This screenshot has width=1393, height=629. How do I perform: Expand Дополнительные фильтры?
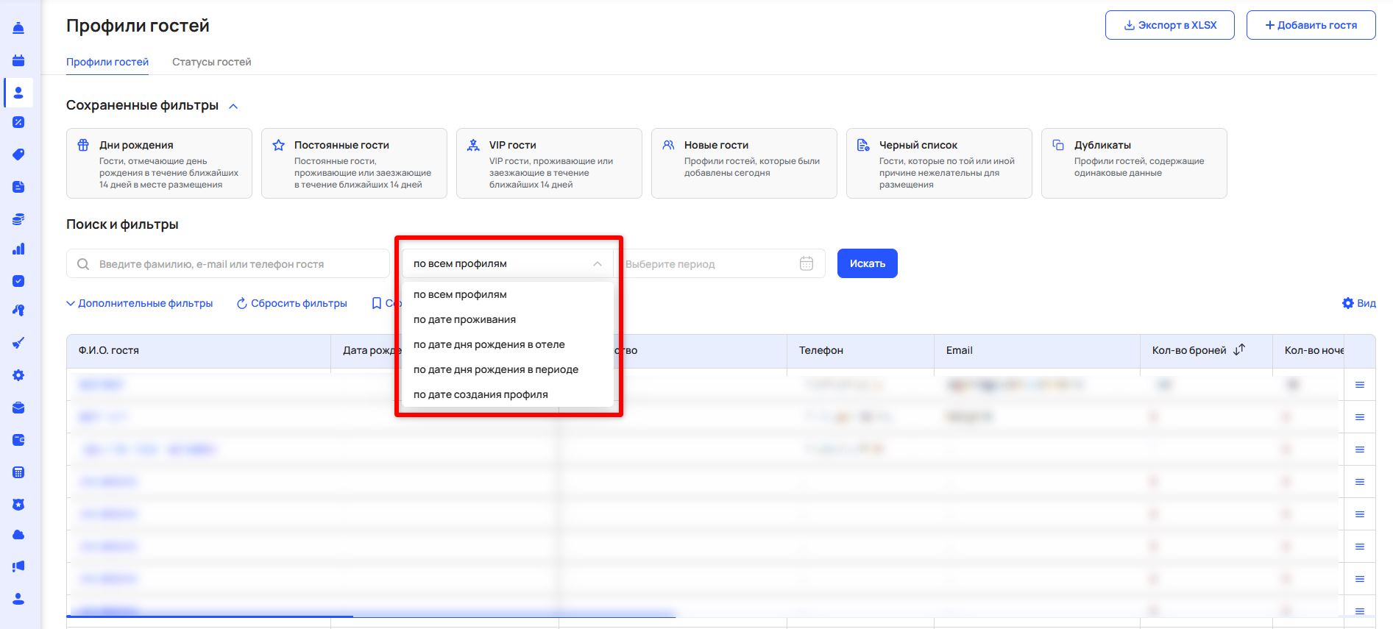click(140, 303)
